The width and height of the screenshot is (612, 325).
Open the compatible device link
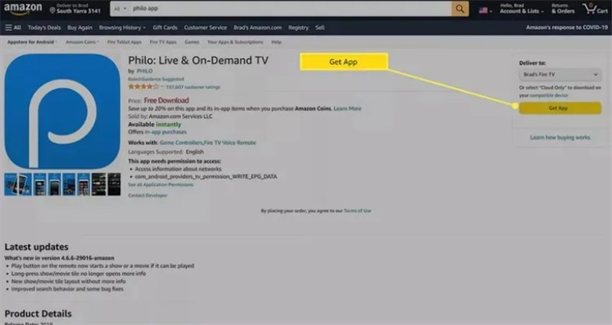[x=549, y=95]
